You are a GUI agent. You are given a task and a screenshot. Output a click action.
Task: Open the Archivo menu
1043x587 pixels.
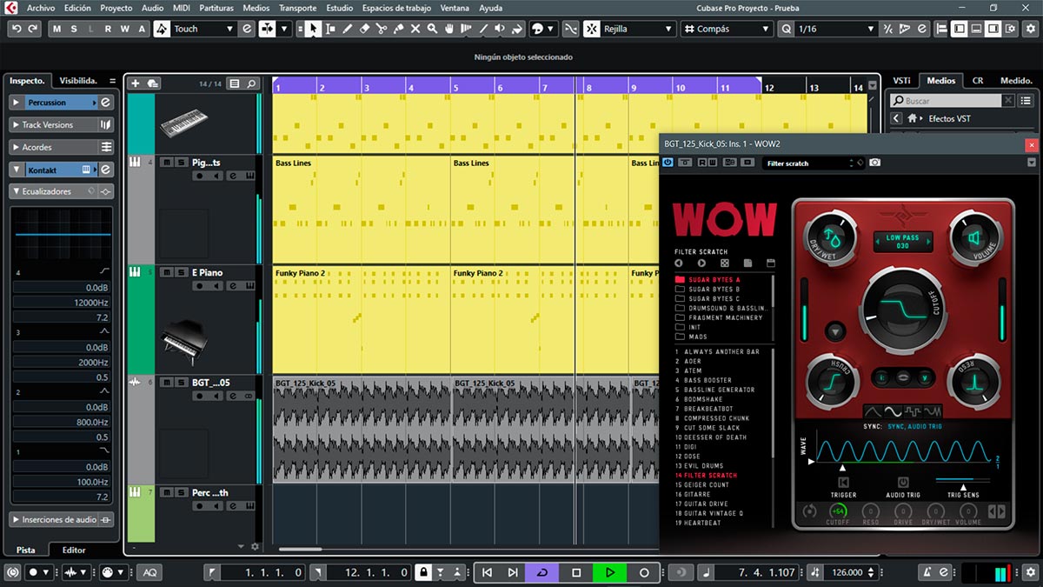click(41, 8)
